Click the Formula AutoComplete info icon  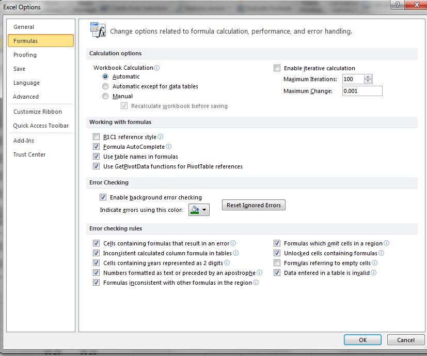[168, 147]
